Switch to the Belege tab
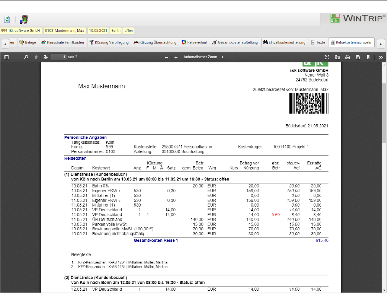This screenshot has width=392, height=301. [x=28, y=42]
